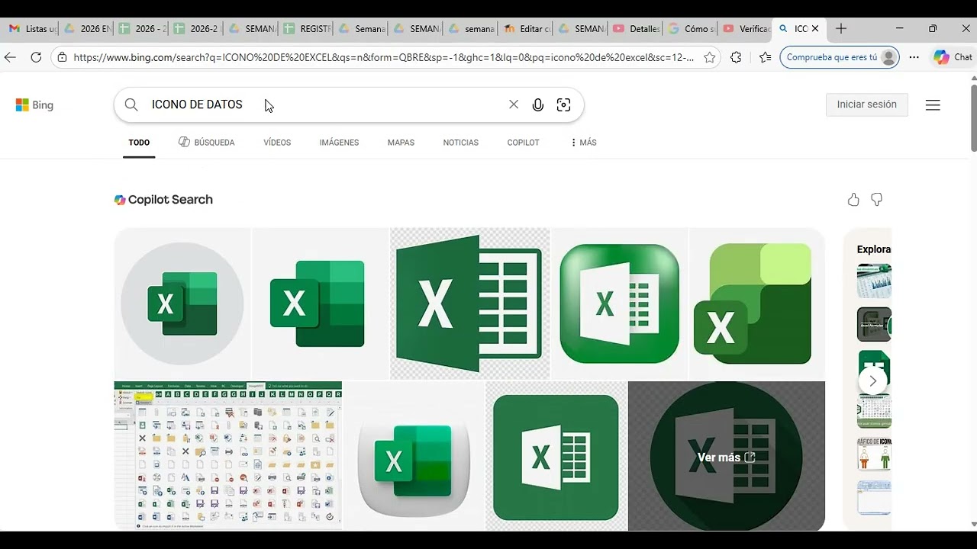Open the Excel icons grid thumbnail
The height and width of the screenshot is (549, 977).
click(228, 455)
